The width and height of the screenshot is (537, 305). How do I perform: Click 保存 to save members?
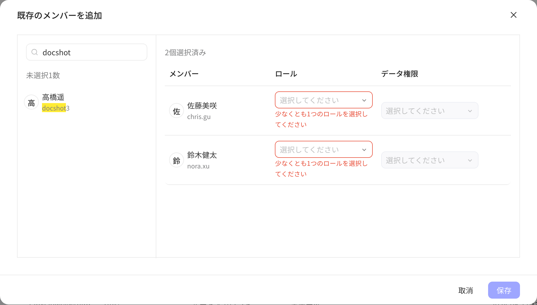(504, 290)
